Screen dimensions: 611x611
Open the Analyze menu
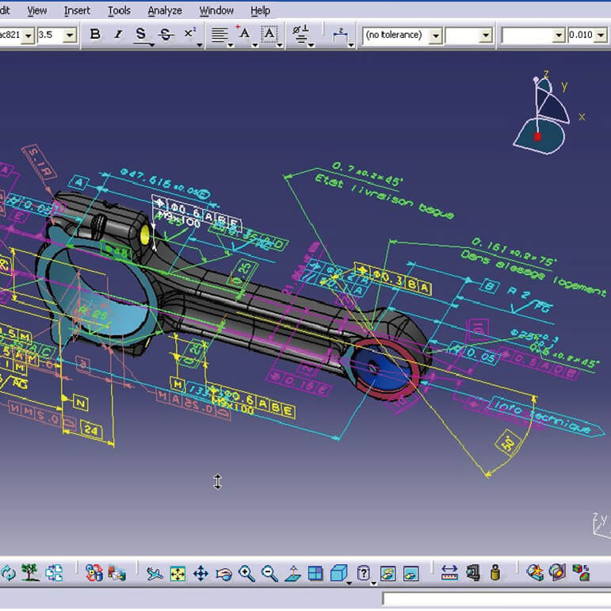(x=165, y=10)
